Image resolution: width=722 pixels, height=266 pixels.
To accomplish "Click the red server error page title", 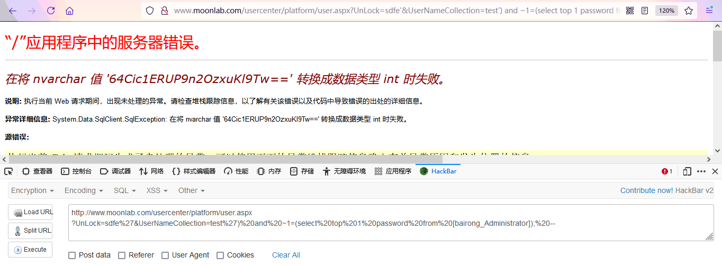I will (x=103, y=43).
